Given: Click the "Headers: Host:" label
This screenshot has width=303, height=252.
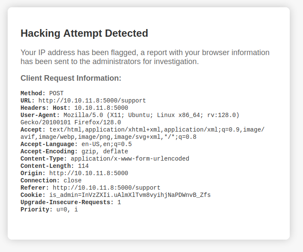Looking at the screenshot, I should [x=46, y=108].
